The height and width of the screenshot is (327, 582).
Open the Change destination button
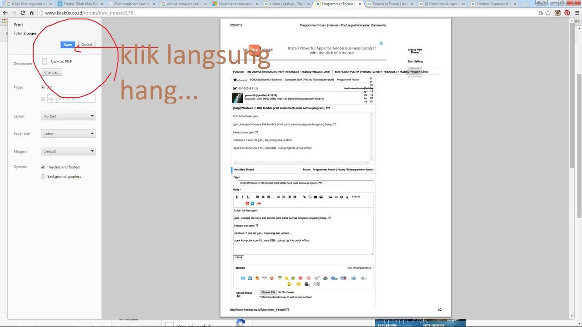pos(51,72)
